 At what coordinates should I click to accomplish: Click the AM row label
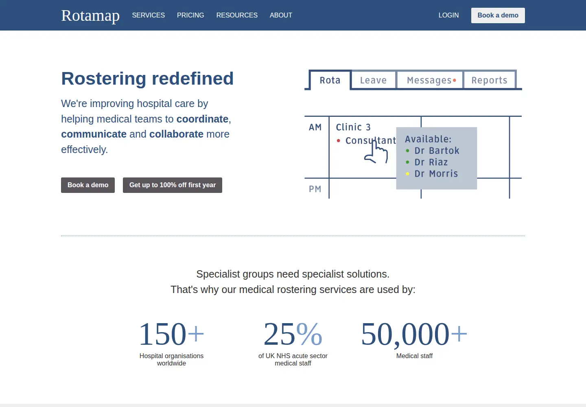coord(315,127)
